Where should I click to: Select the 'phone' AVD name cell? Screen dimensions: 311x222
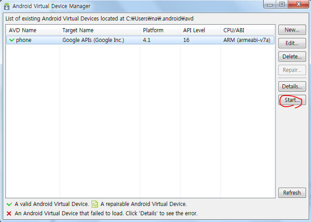[24, 40]
